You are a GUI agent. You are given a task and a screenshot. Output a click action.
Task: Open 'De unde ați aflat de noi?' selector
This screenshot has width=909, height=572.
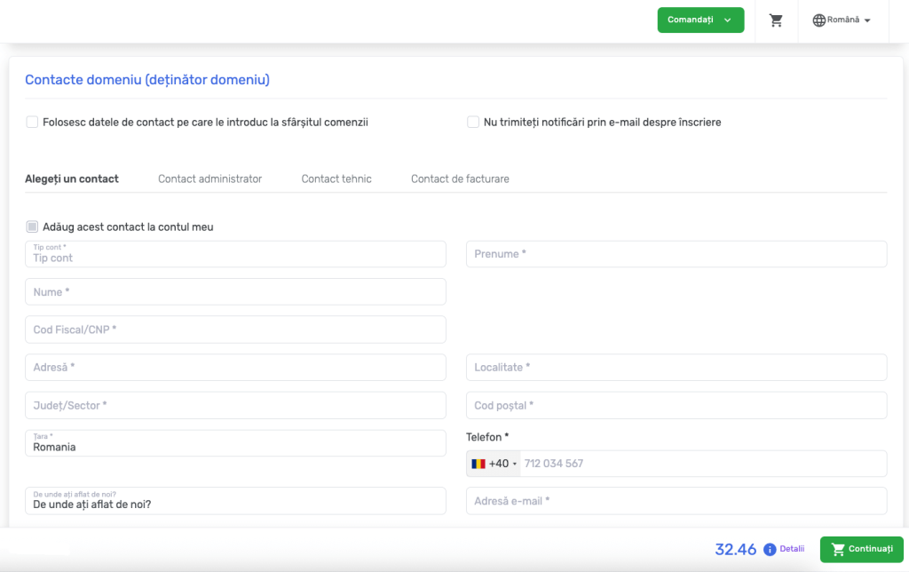[x=235, y=500]
